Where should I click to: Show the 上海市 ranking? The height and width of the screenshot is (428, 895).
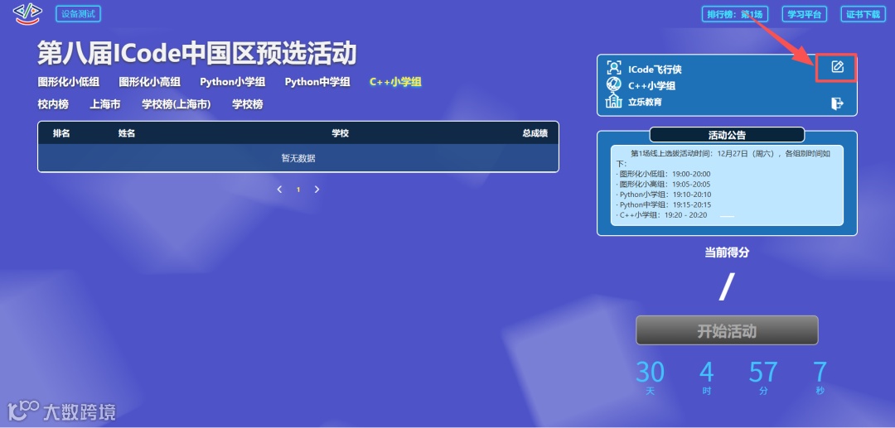pyautogui.click(x=105, y=104)
